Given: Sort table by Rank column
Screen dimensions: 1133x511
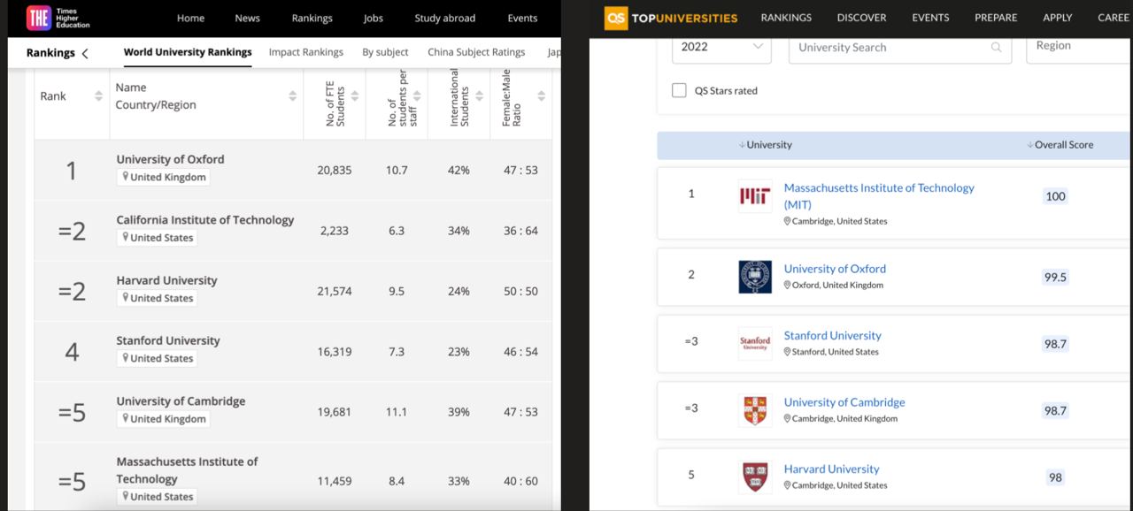Looking at the screenshot, I should point(98,96).
